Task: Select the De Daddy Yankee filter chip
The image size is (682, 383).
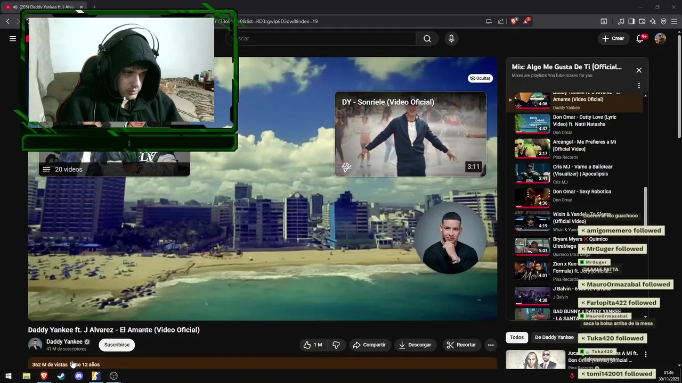Action: [554, 337]
